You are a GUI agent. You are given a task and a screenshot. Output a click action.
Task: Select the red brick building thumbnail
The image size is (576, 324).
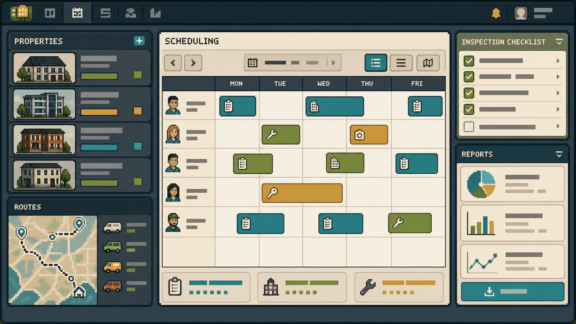(x=44, y=139)
